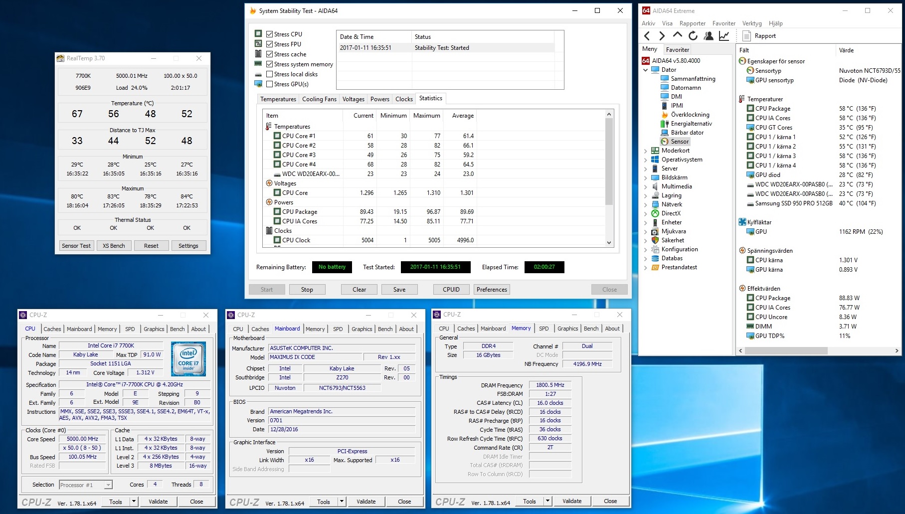Click the Stress CPU chip icon
905x514 pixels.
(258, 34)
